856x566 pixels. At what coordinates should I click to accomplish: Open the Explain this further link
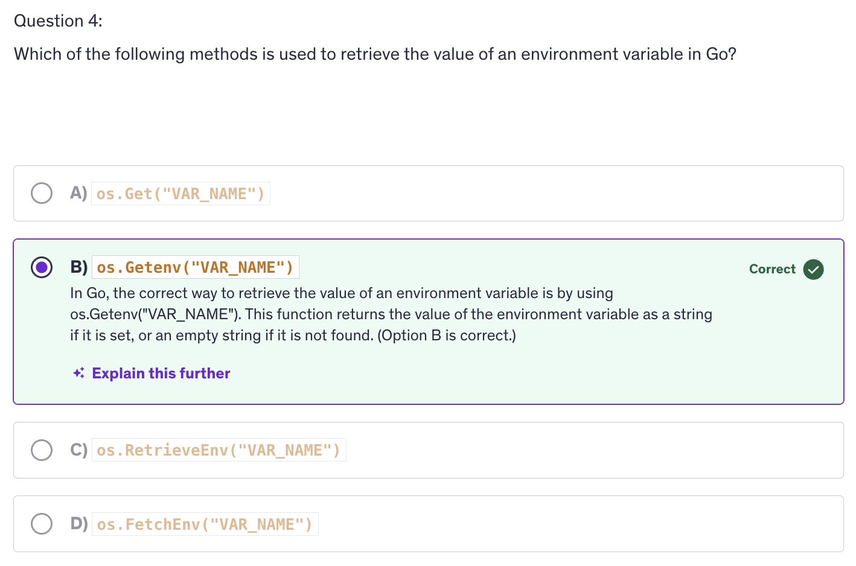161,374
